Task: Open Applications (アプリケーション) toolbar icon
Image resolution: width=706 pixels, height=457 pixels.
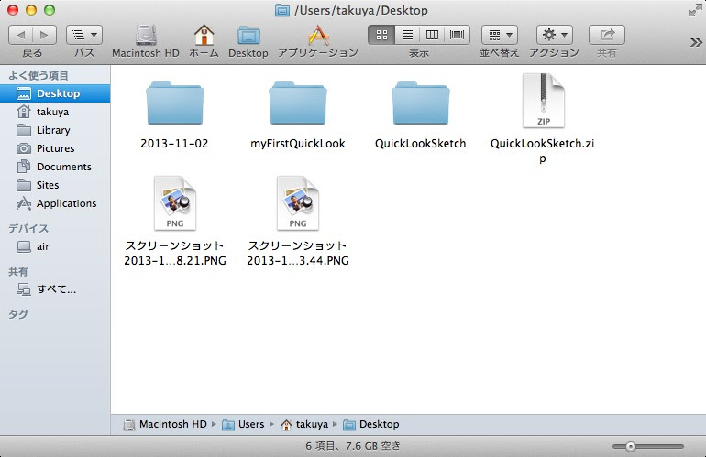Action: (318, 35)
